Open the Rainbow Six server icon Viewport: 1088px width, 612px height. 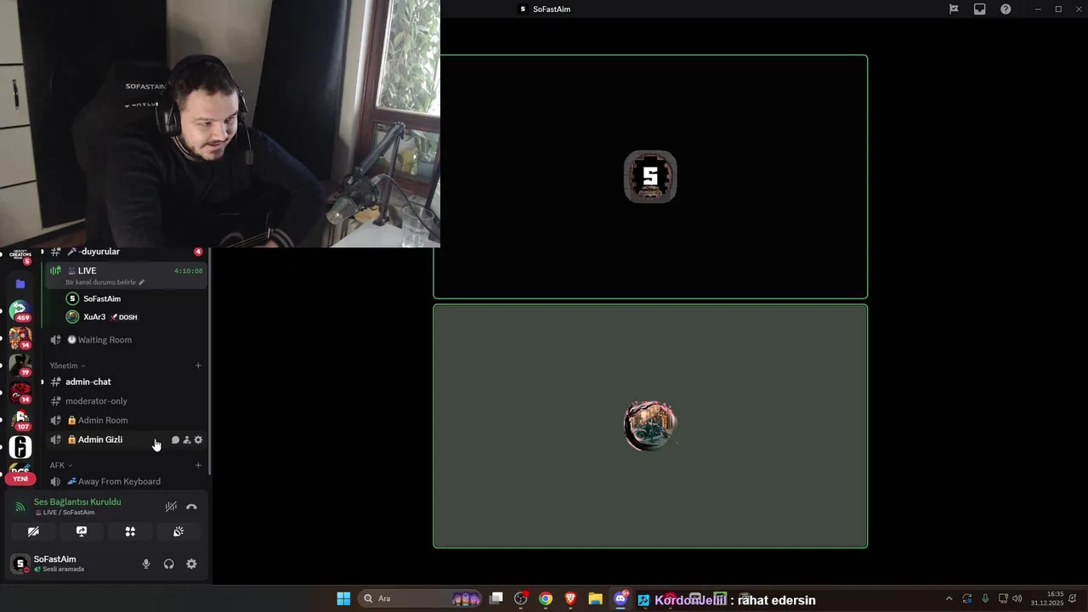coord(20,447)
